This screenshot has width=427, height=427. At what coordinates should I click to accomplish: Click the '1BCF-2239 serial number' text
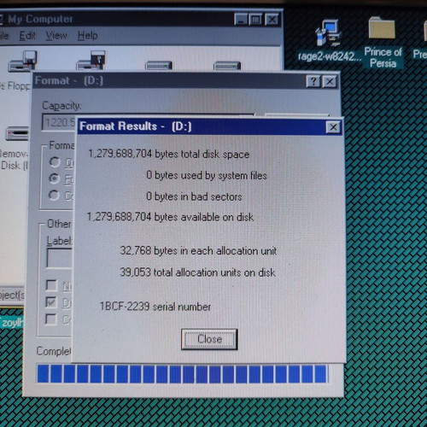click(155, 307)
